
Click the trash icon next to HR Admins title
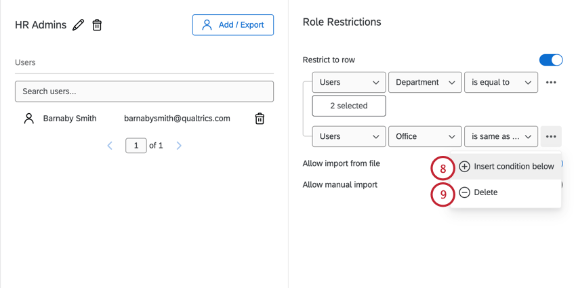tap(97, 25)
